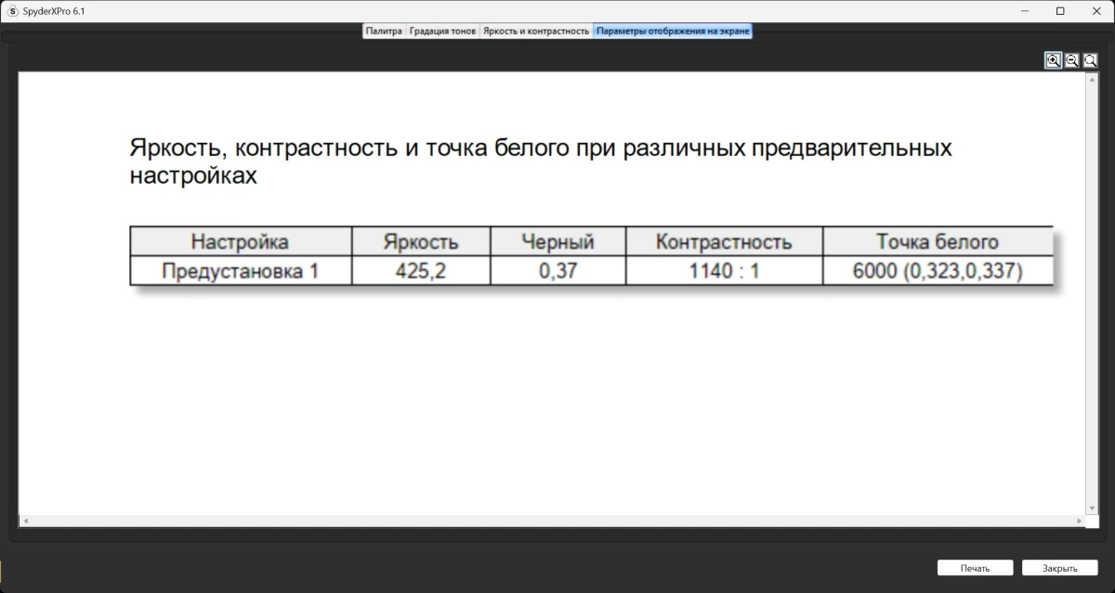This screenshot has height=593, width=1115.
Task: Click the reset zoom magnifier icon
Action: tap(1091, 60)
